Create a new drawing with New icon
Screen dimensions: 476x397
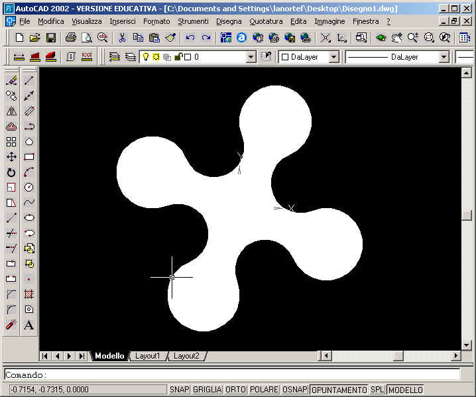pyautogui.click(x=19, y=38)
